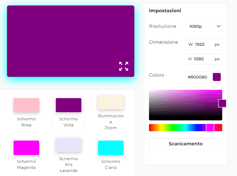The width and height of the screenshot is (237, 176).
Task: Open the Risoluzione 1080p dropdown
Action: click(204, 26)
